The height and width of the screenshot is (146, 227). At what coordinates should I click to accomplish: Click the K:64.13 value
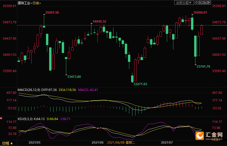39,119
